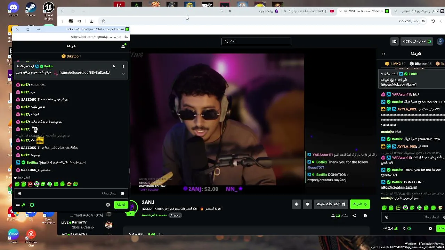Focus the message input in popout chat
The height and width of the screenshot is (250, 445).
(71, 193)
